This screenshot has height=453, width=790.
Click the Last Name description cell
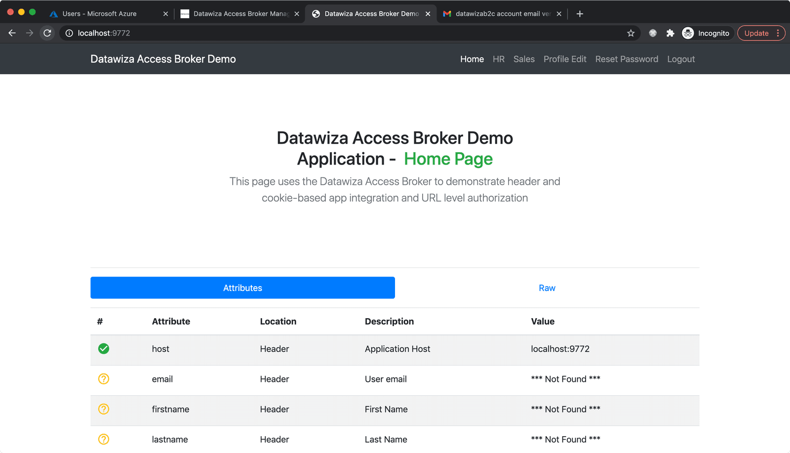(386, 439)
